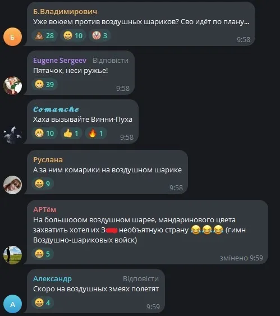This screenshot has height=316, width=280.
Task: Click Відповісти next to Александр
Action: click(141, 279)
